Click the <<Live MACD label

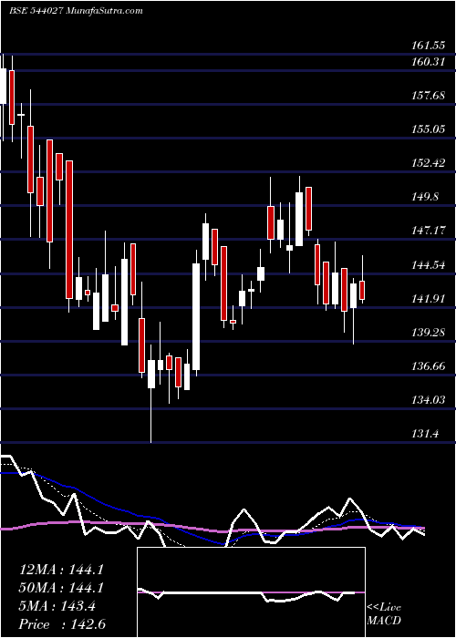[384, 614]
